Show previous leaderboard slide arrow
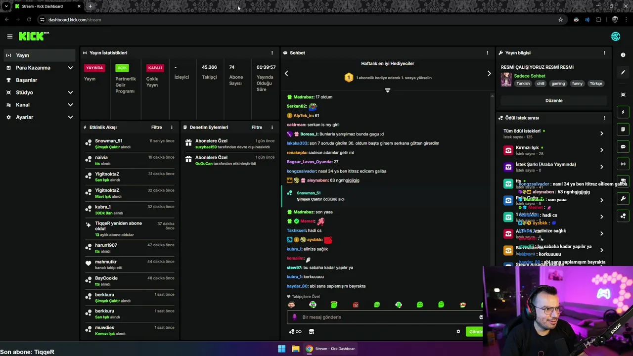633x356 pixels. pos(286,73)
